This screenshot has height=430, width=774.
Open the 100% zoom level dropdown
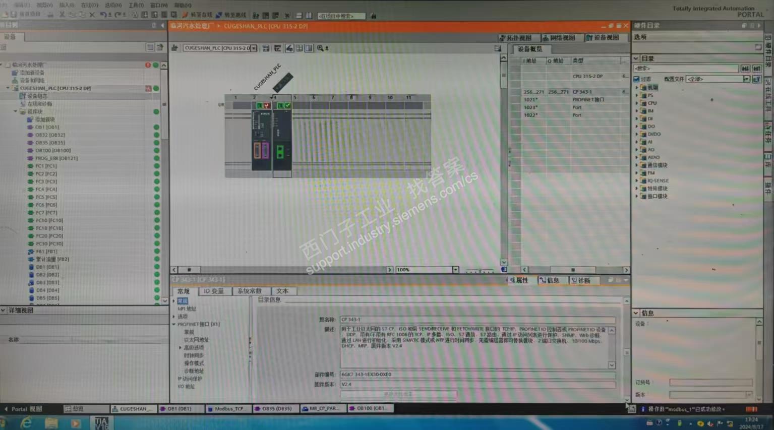[455, 270]
